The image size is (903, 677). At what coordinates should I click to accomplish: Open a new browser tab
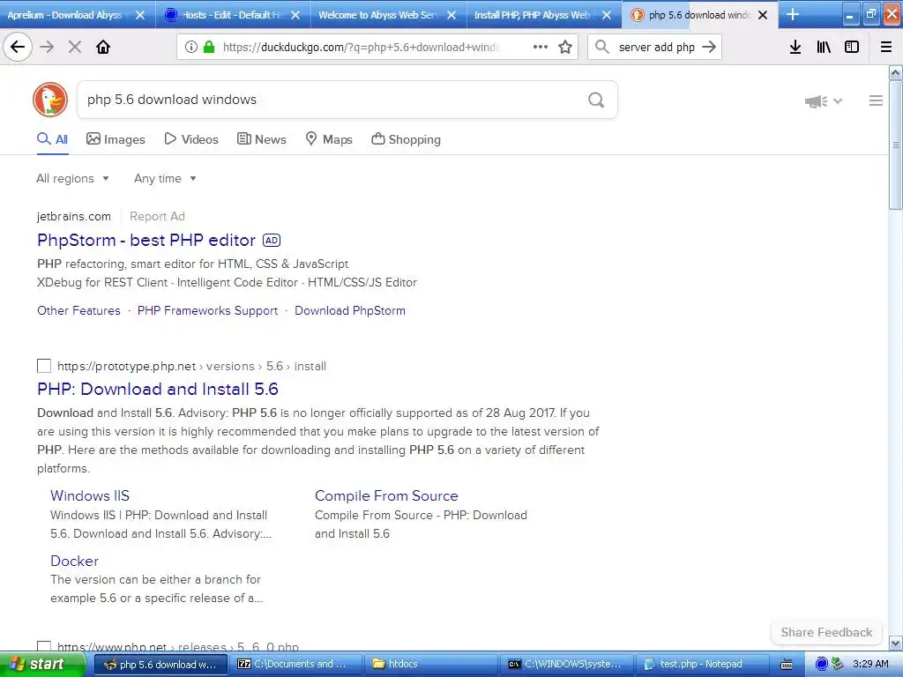[x=793, y=15]
